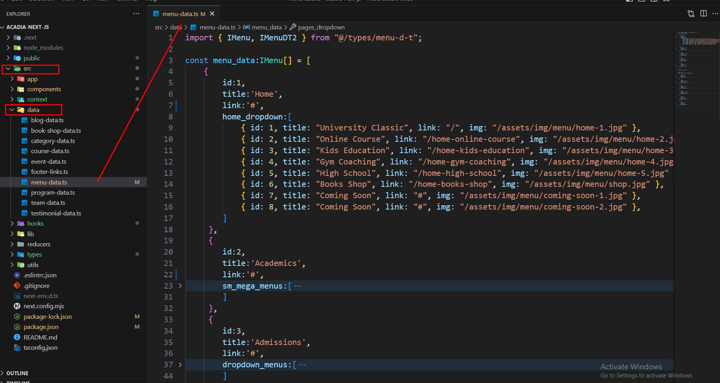Expand the OUTLINE section
This screenshot has height=383, width=720.
[17, 373]
